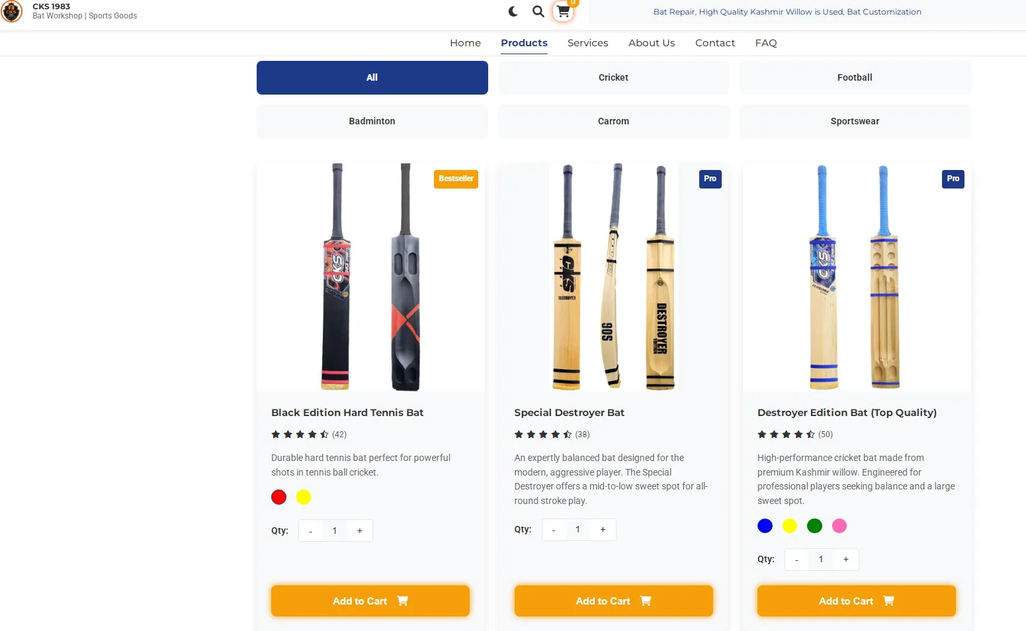
Task: Click the quantity input for Special Destroyer Bat
Action: click(577, 530)
